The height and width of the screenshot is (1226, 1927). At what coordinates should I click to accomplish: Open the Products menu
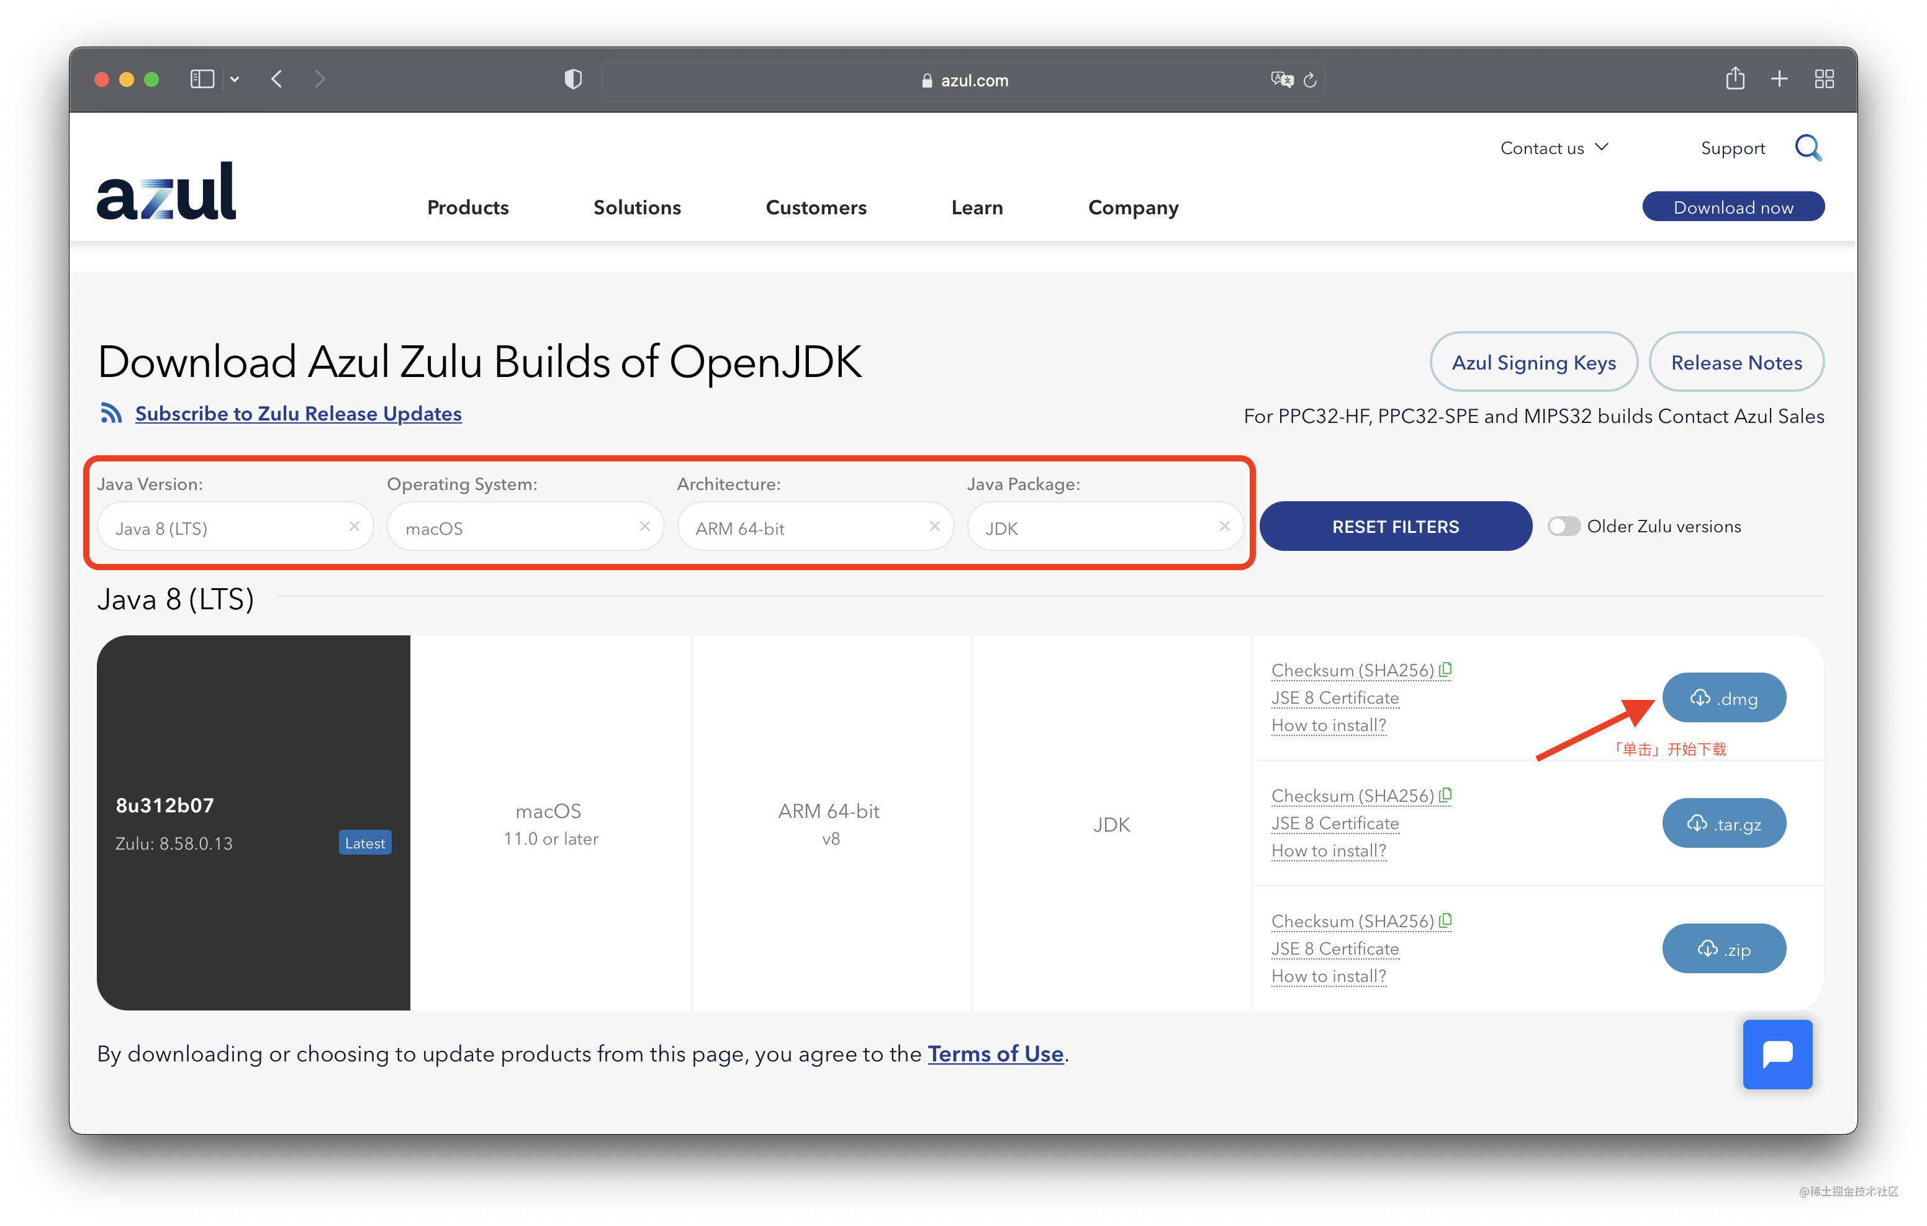pyautogui.click(x=467, y=207)
